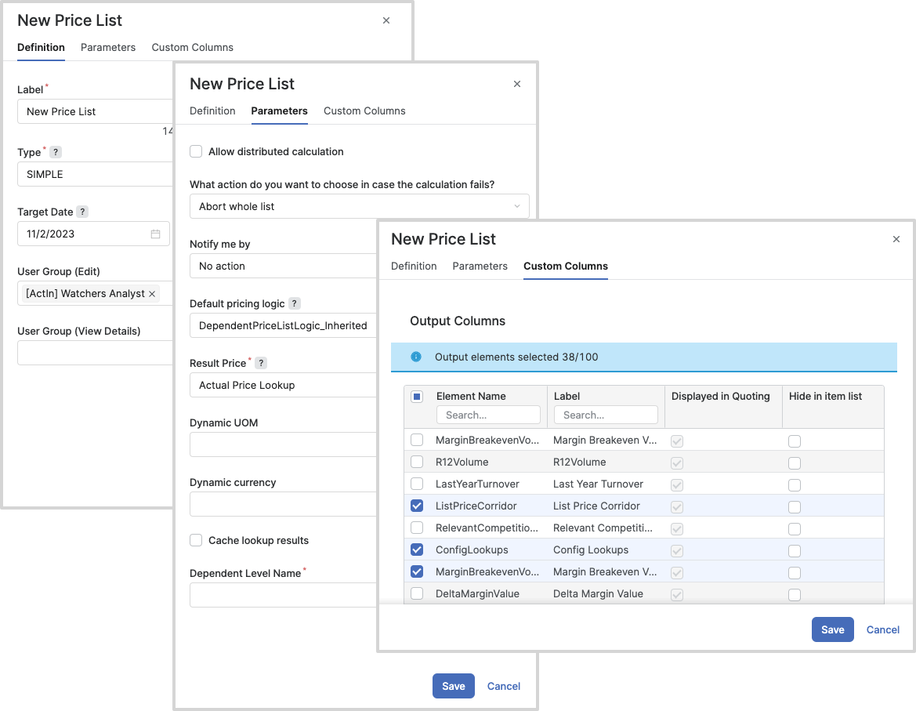Expand the calculation failure action dropdown
The image size is (916, 711).
359,207
